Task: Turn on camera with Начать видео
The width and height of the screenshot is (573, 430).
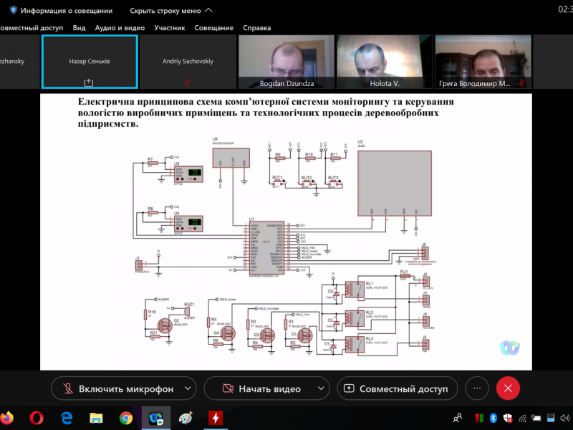Action: 260,388
